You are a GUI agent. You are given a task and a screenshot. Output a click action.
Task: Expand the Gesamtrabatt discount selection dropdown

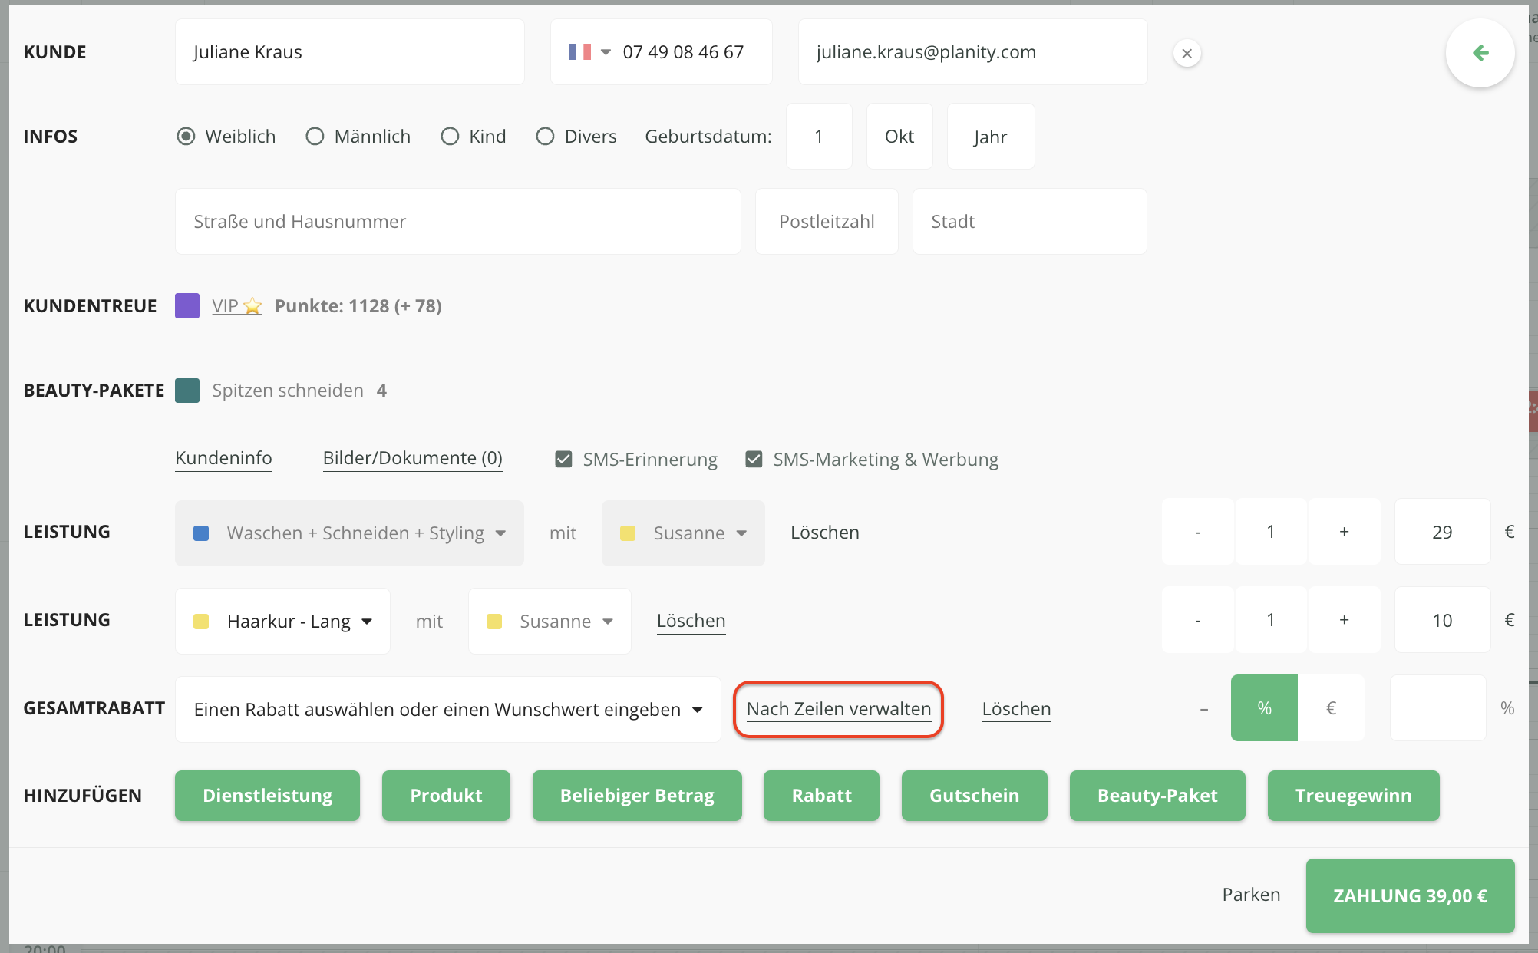(x=447, y=709)
